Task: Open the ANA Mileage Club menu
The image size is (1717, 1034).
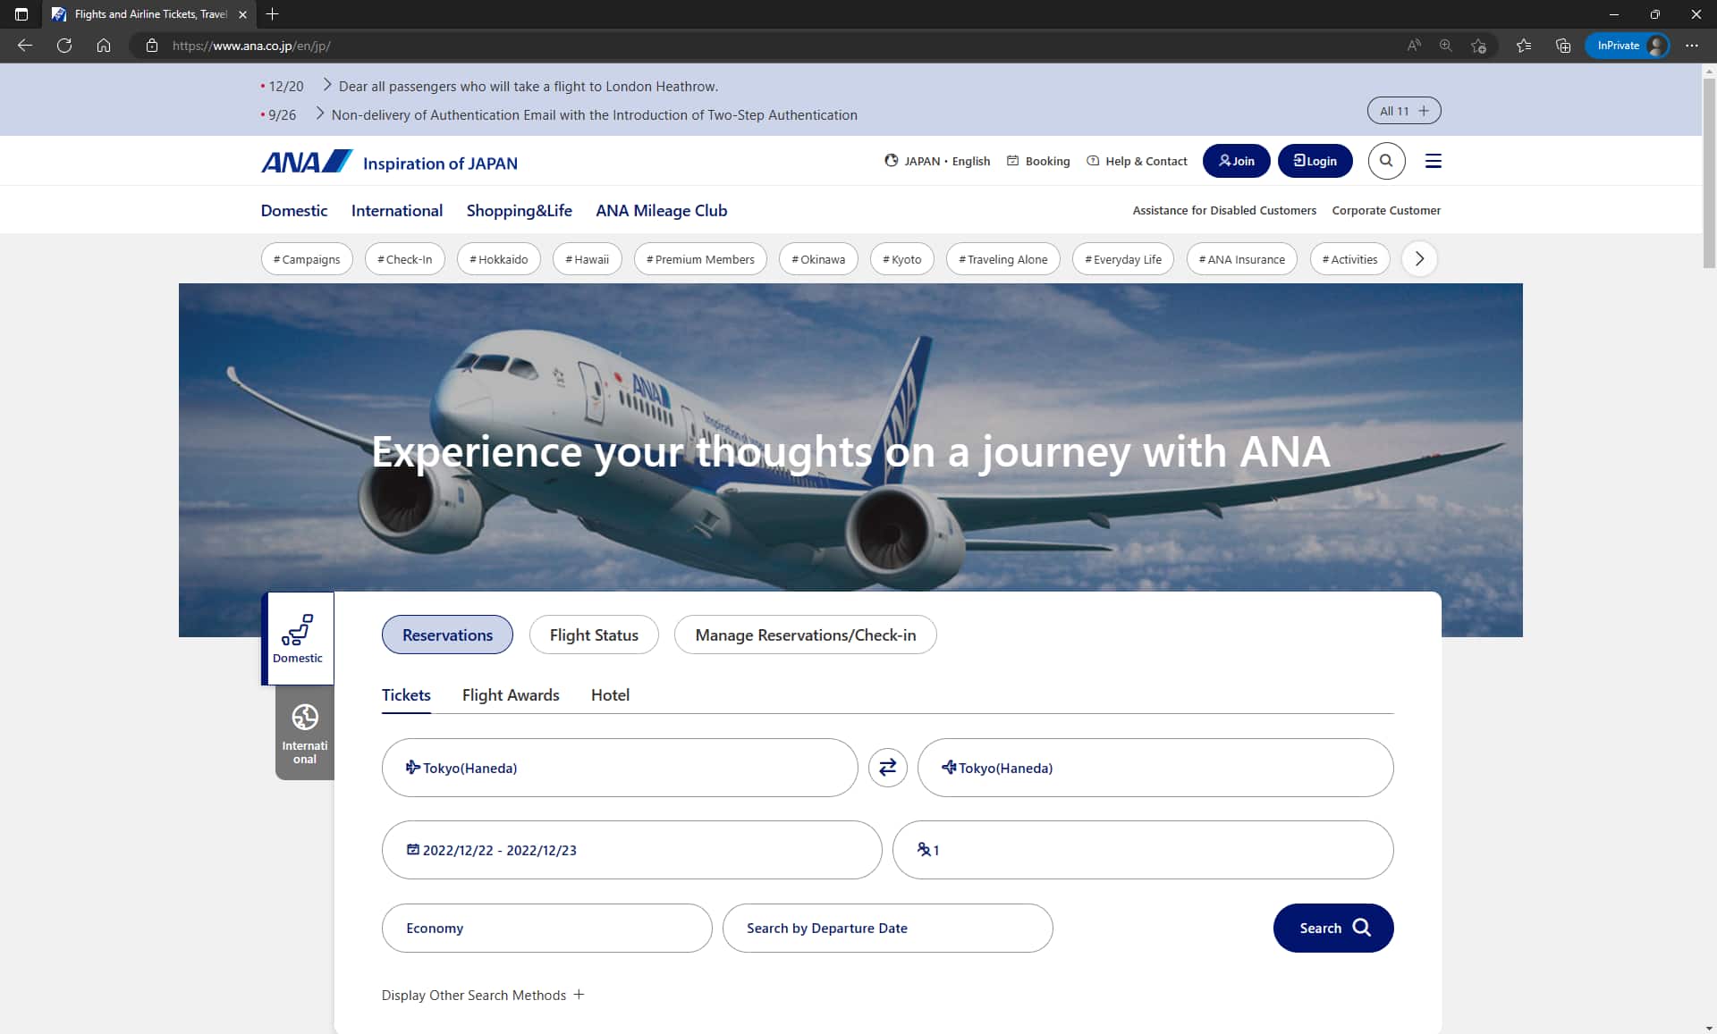Action: click(662, 210)
